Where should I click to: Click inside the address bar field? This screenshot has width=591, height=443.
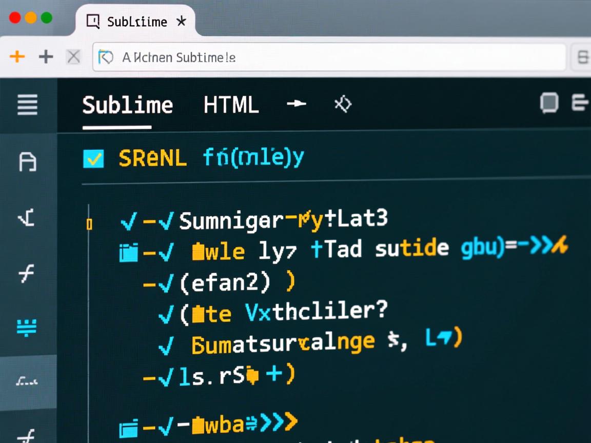pyautogui.click(x=328, y=57)
